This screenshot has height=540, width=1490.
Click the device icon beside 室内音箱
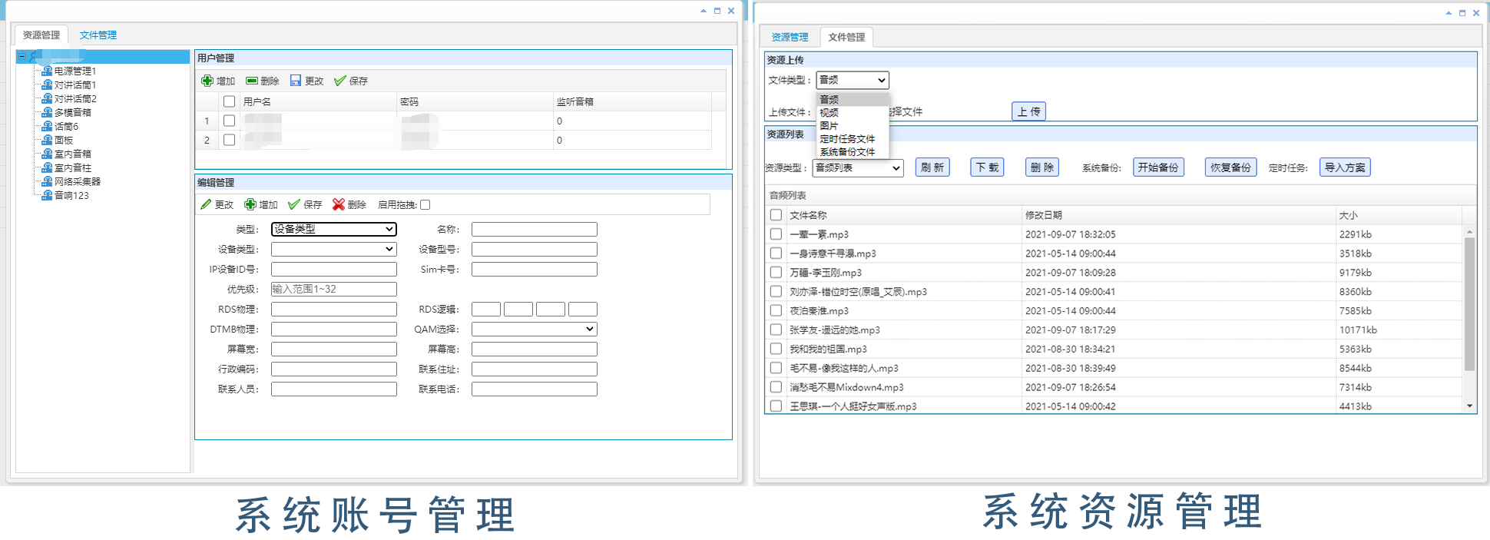point(47,154)
